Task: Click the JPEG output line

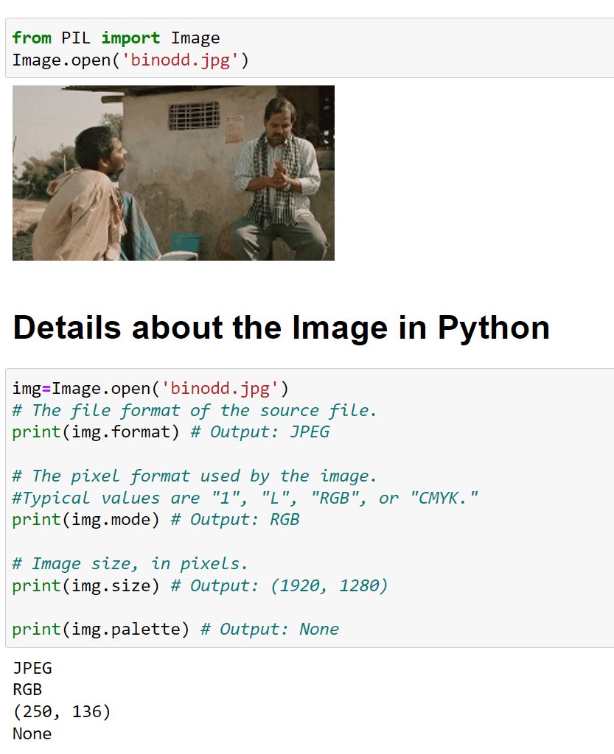Action: coord(32,668)
